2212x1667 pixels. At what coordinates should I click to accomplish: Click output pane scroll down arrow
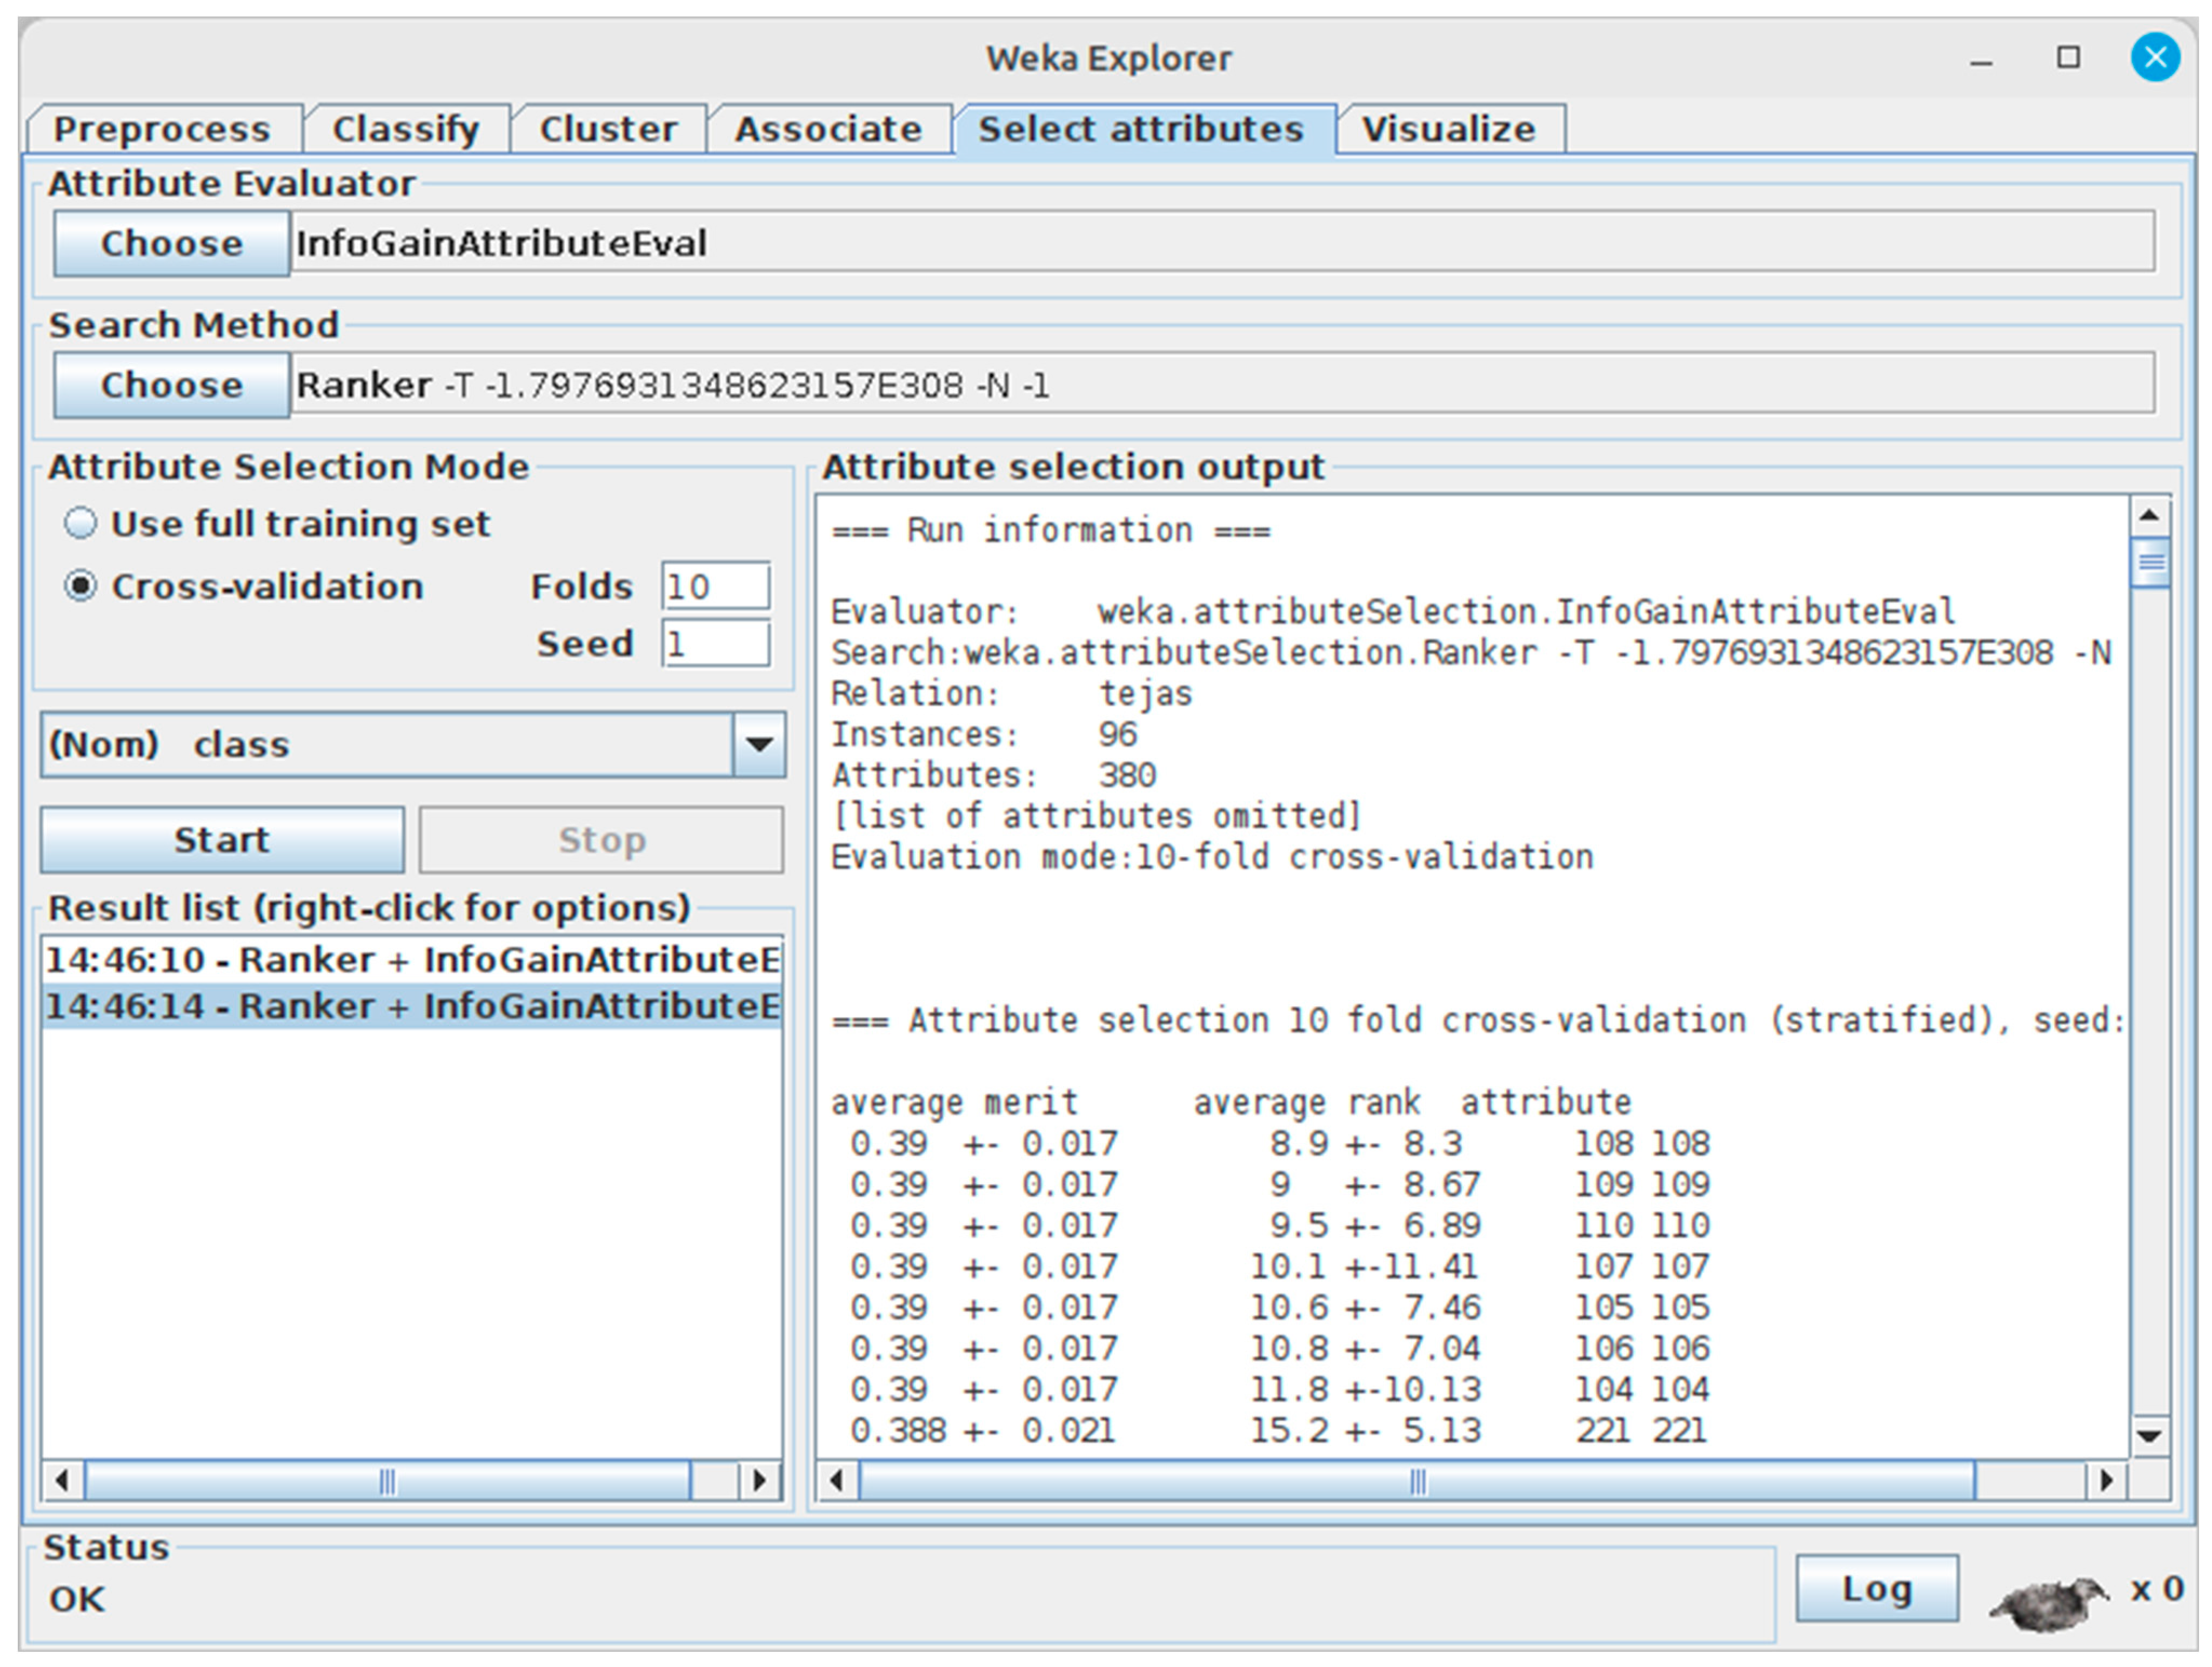2150,1436
